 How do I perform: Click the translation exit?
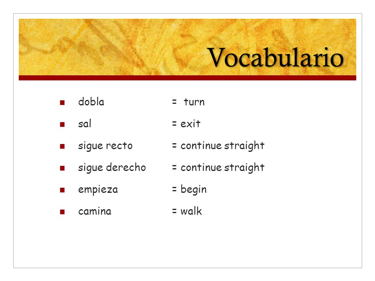pos(190,124)
